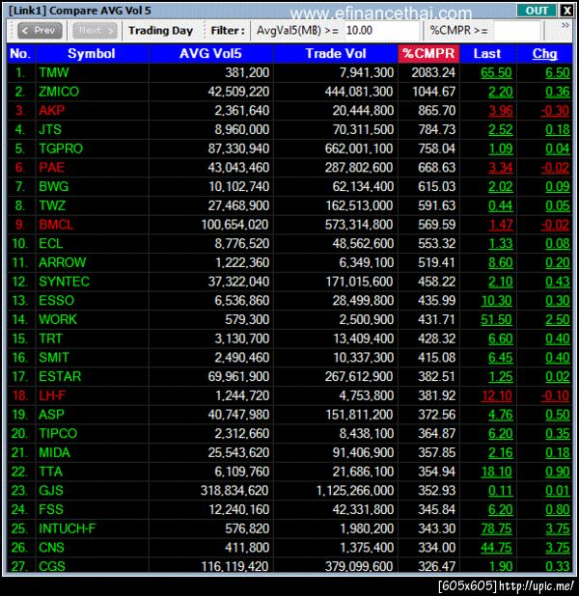Select the ESTAR symbol

pos(60,377)
